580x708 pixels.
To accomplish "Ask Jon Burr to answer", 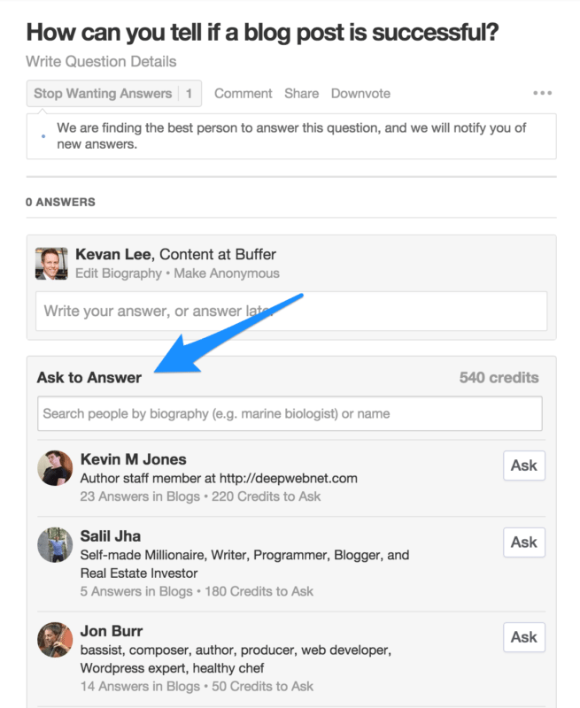I will click(523, 637).
